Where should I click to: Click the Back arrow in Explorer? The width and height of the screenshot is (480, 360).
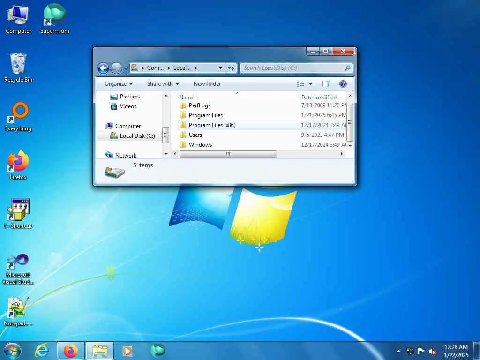click(x=103, y=68)
